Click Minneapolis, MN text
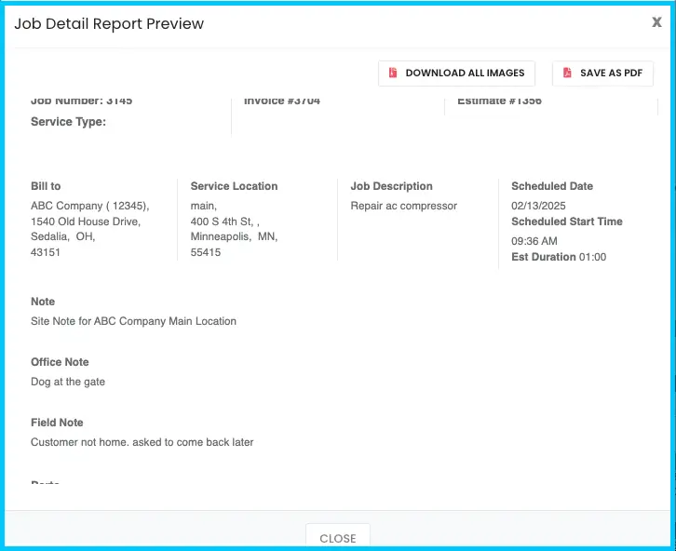This screenshot has width=676, height=551. point(234,236)
